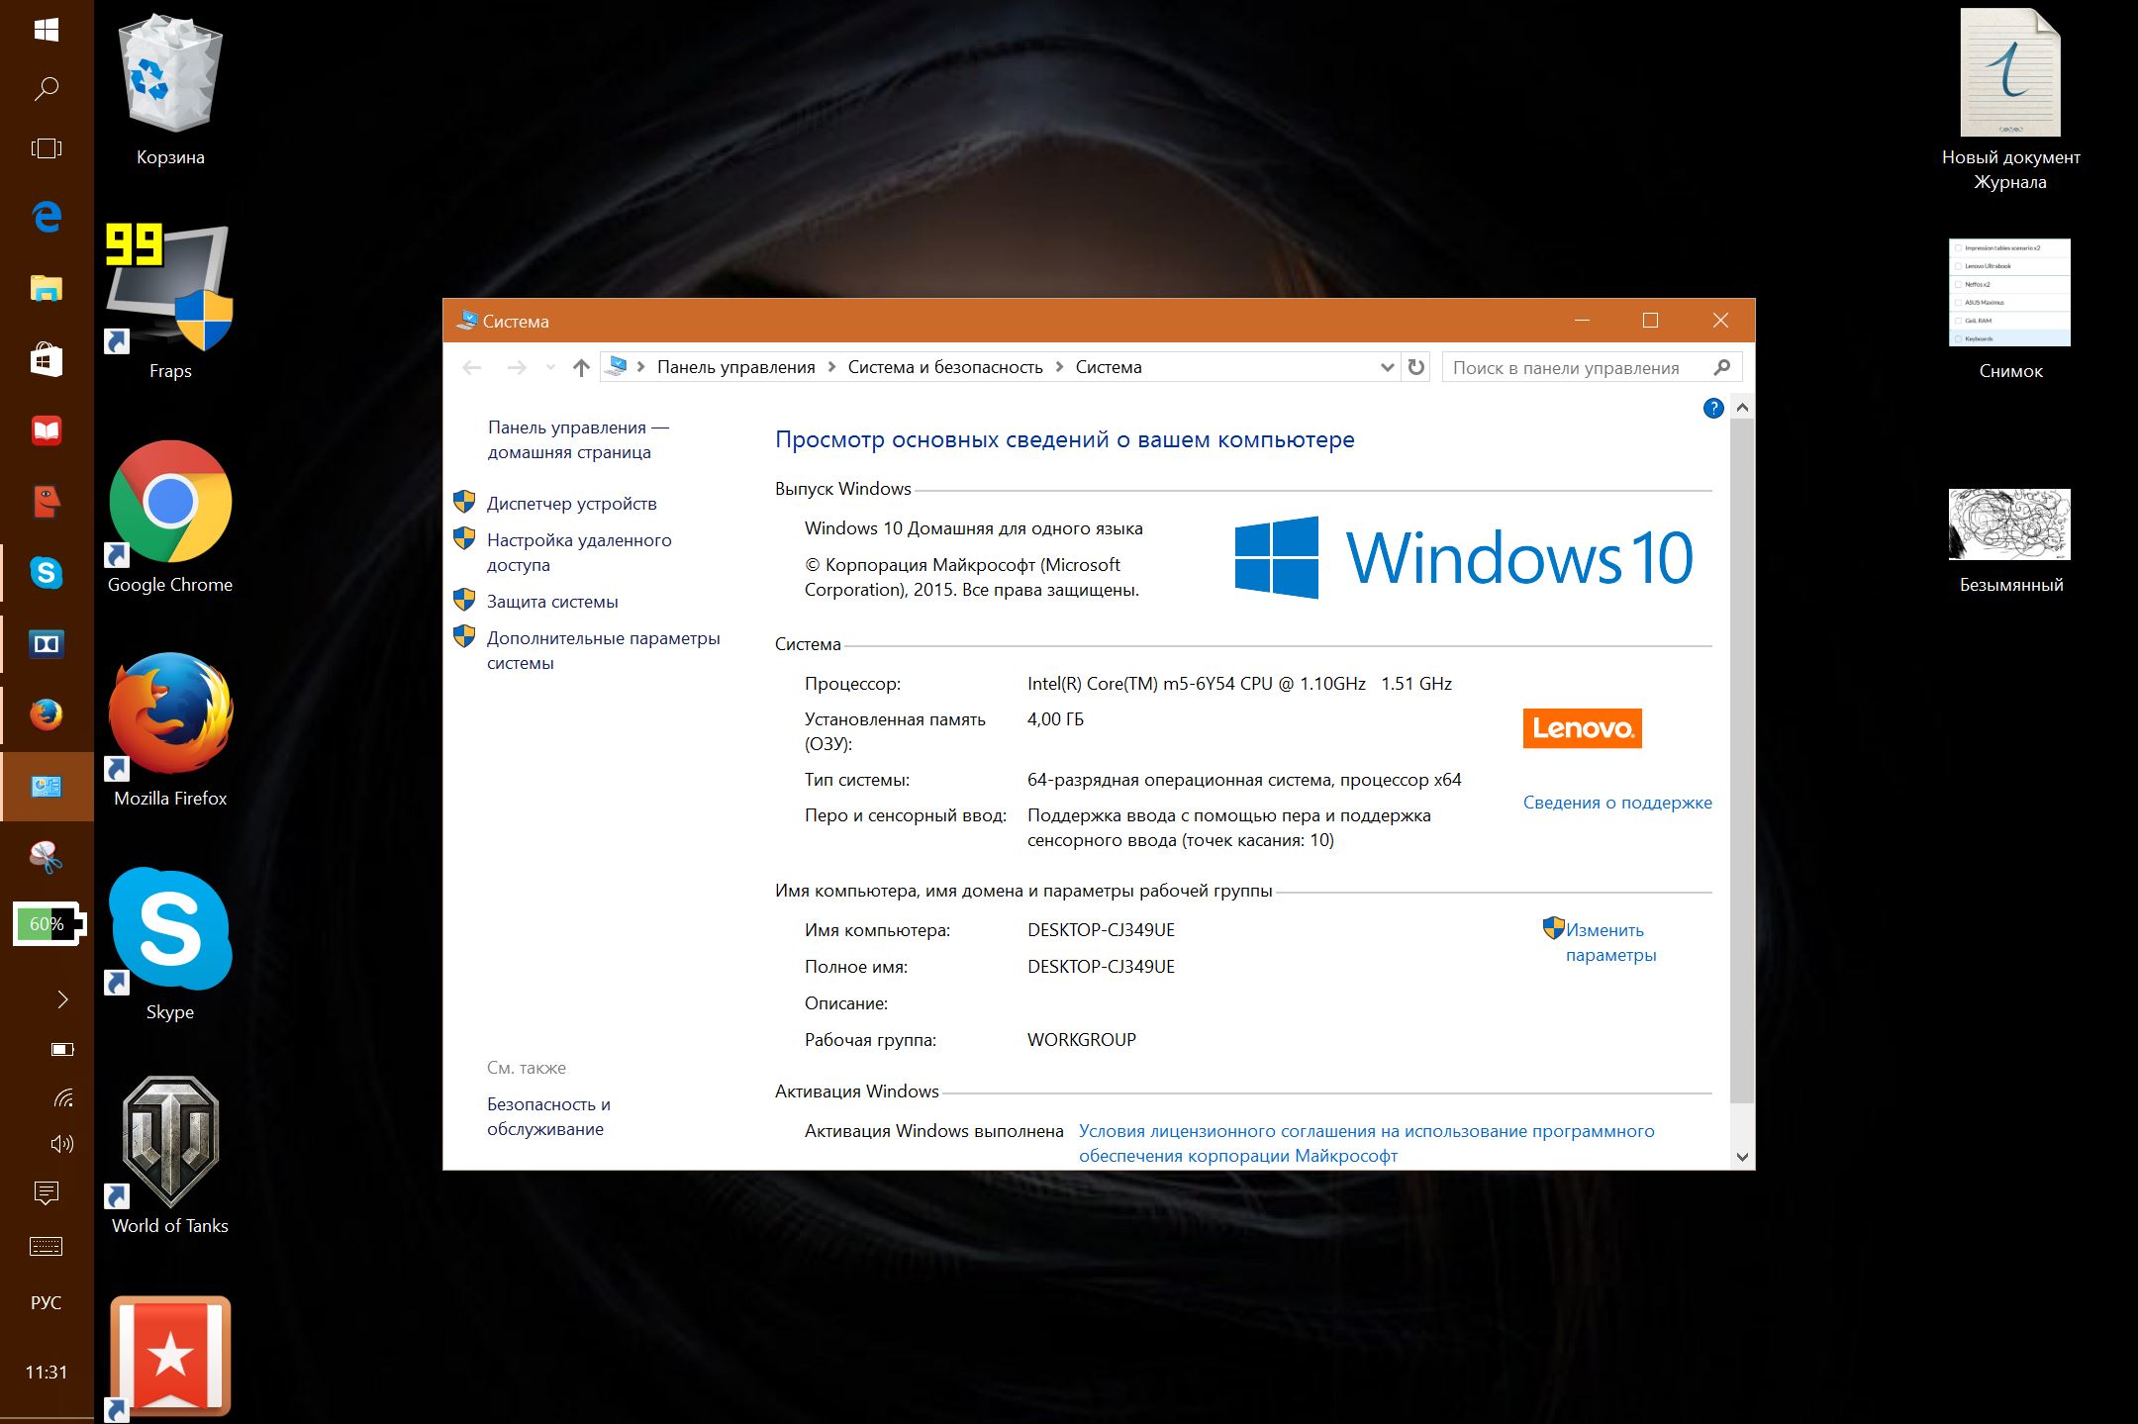Click the scrollbar up arrow in Система window
Screen dimensions: 2138x1424
1742,408
